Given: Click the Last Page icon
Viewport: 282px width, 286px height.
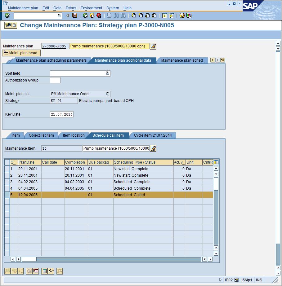Looking at the screenshot, I should tap(154, 15).
